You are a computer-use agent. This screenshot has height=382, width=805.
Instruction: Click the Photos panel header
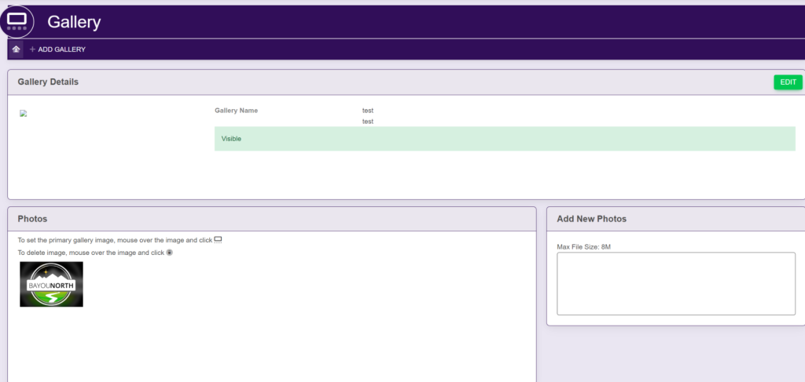(32, 219)
